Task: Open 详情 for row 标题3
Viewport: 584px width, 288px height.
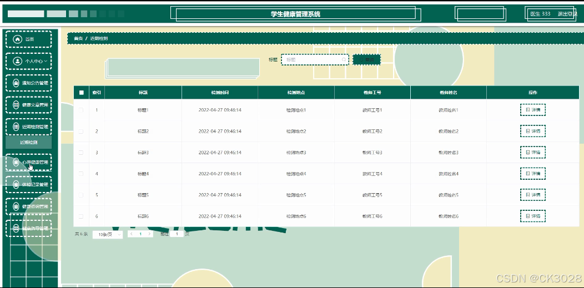Action: [532, 153]
